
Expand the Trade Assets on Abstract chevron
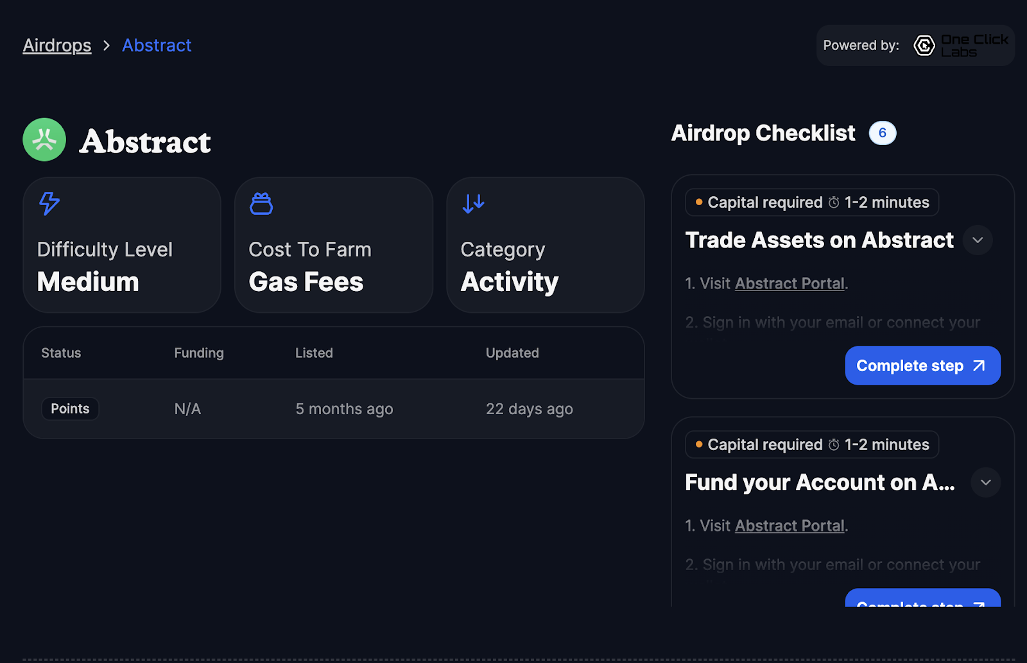pos(978,240)
